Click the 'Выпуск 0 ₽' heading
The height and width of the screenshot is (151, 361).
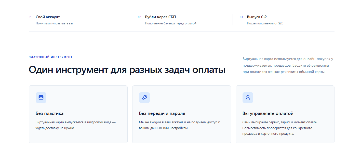tap(257, 17)
